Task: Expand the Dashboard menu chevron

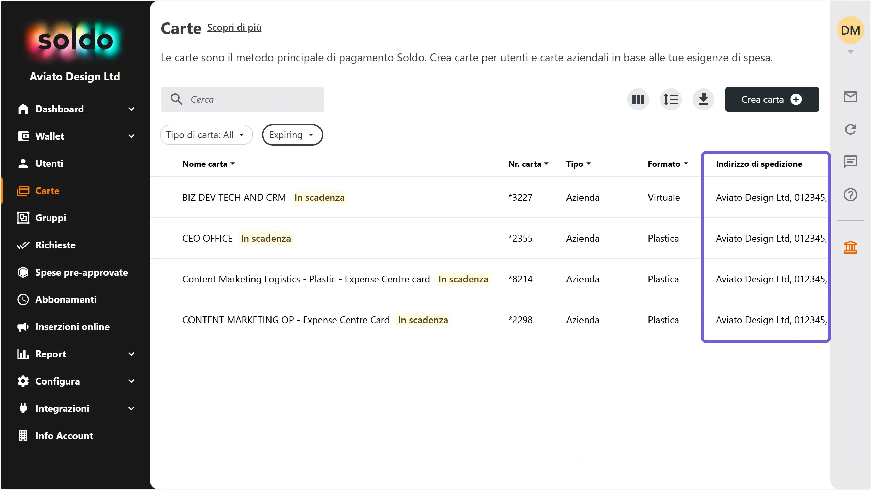Action: coord(131,109)
